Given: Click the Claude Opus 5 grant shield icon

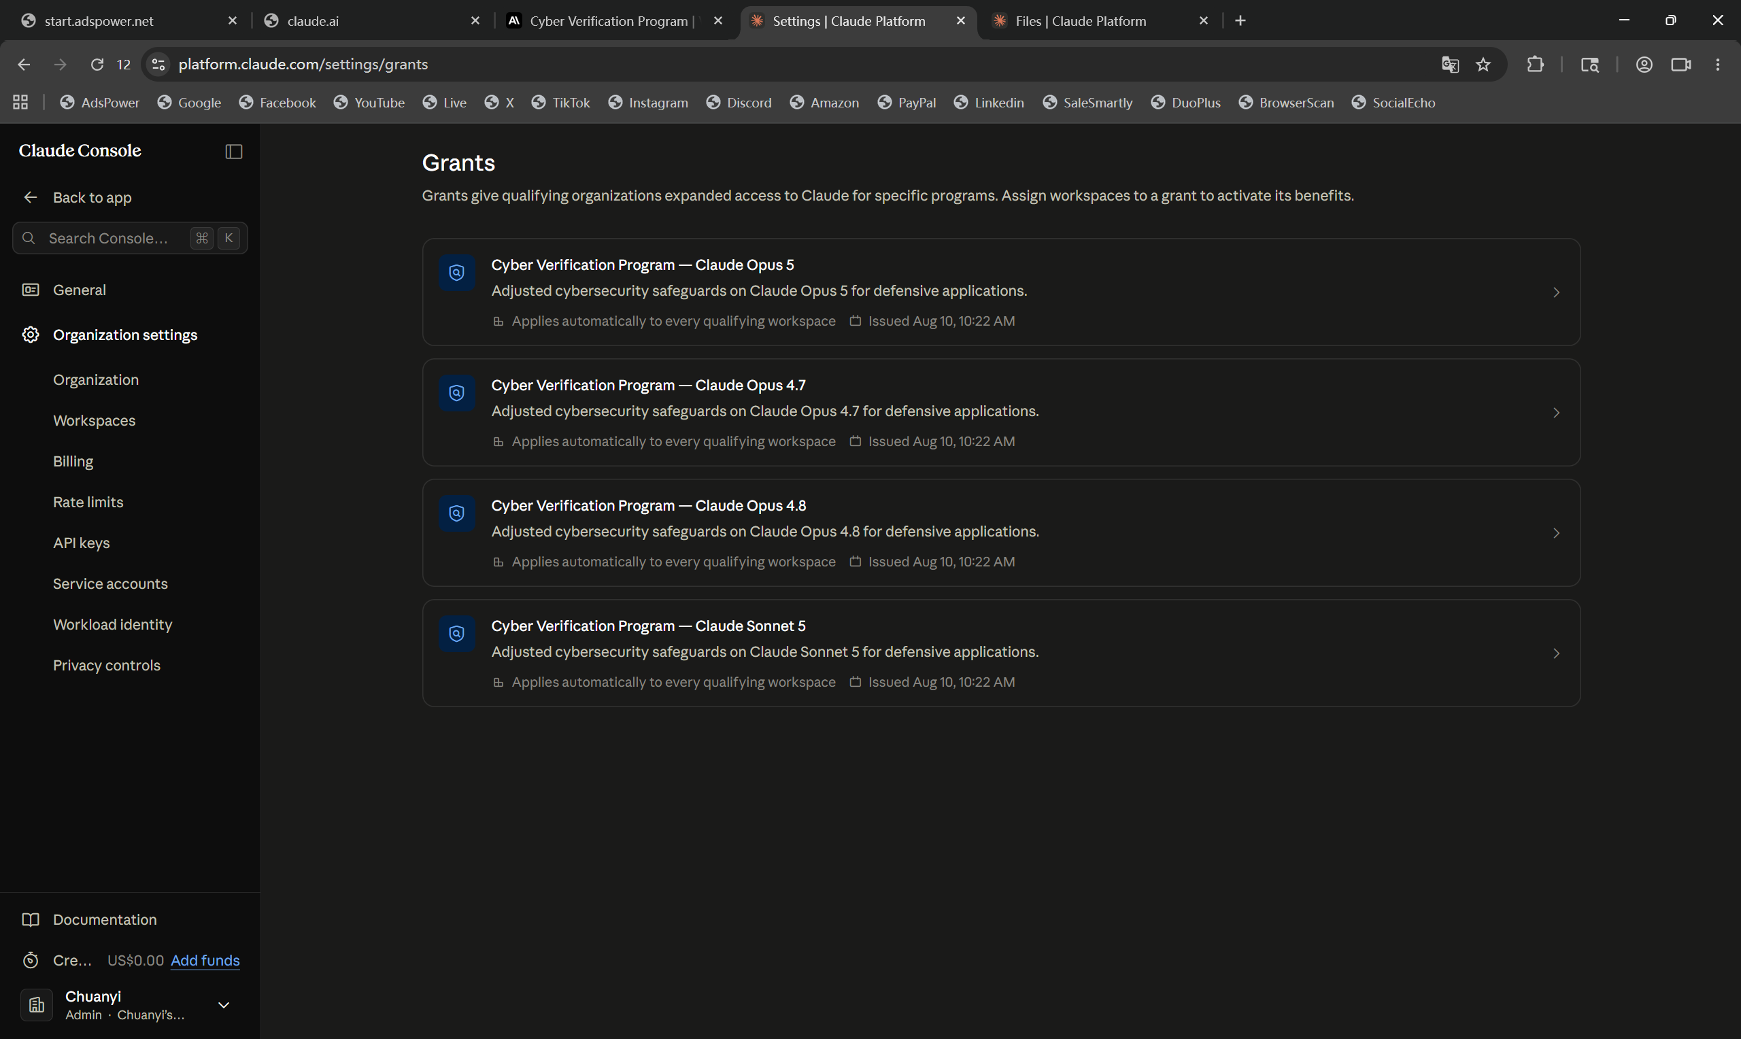Looking at the screenshot, I should click(456, 273).
